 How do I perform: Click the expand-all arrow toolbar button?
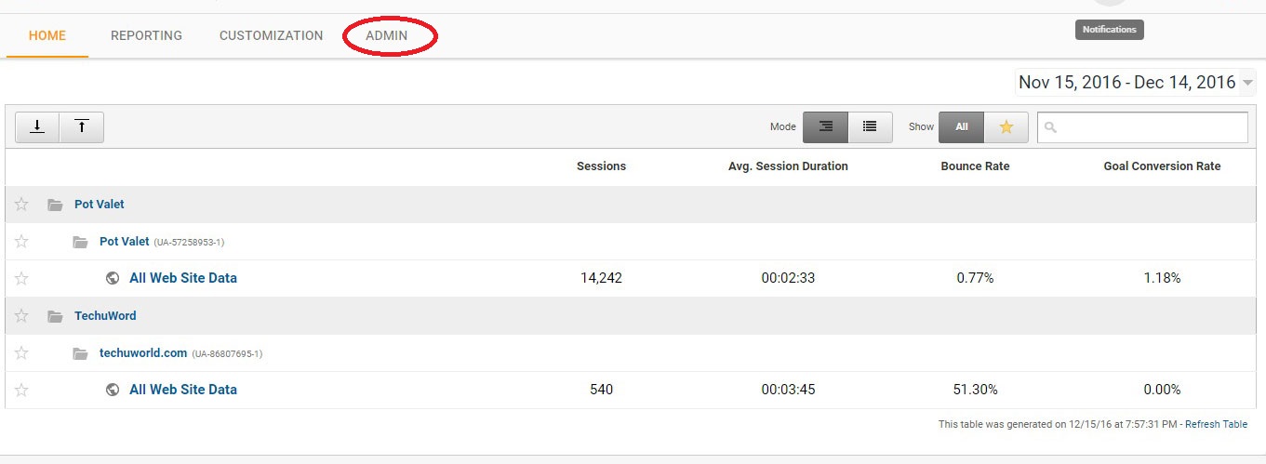click(38, 127)
